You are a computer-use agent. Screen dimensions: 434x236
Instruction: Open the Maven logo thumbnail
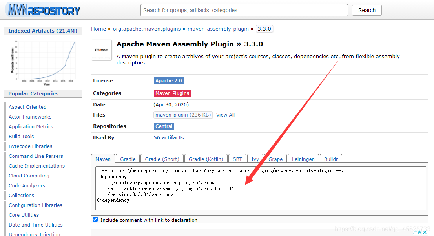(101, 50)
